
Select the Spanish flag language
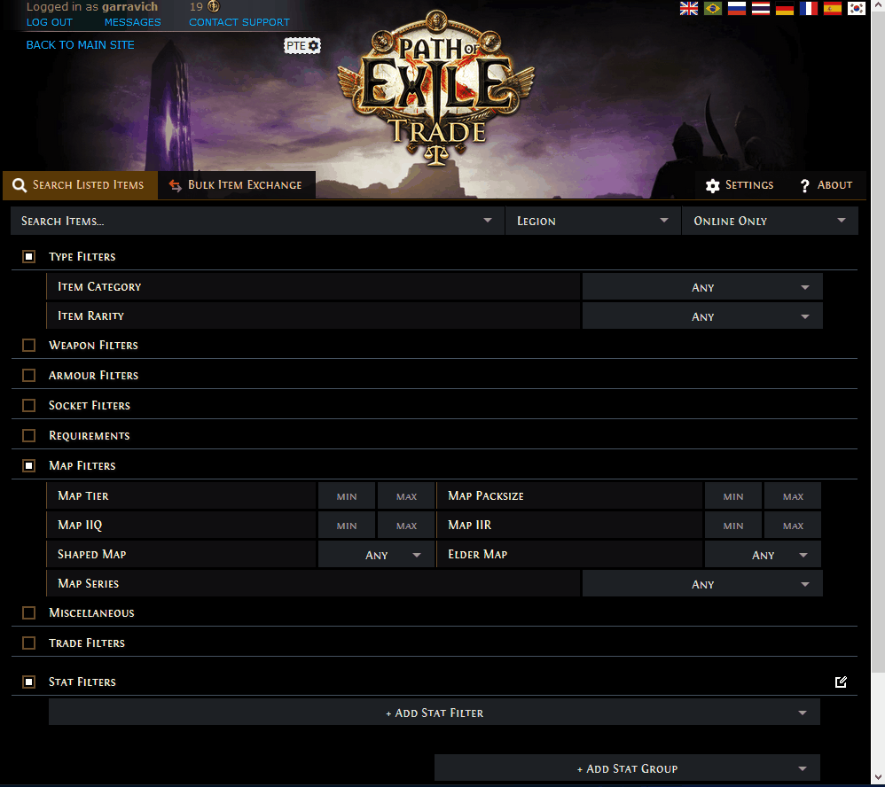click(x=833, y=8)
